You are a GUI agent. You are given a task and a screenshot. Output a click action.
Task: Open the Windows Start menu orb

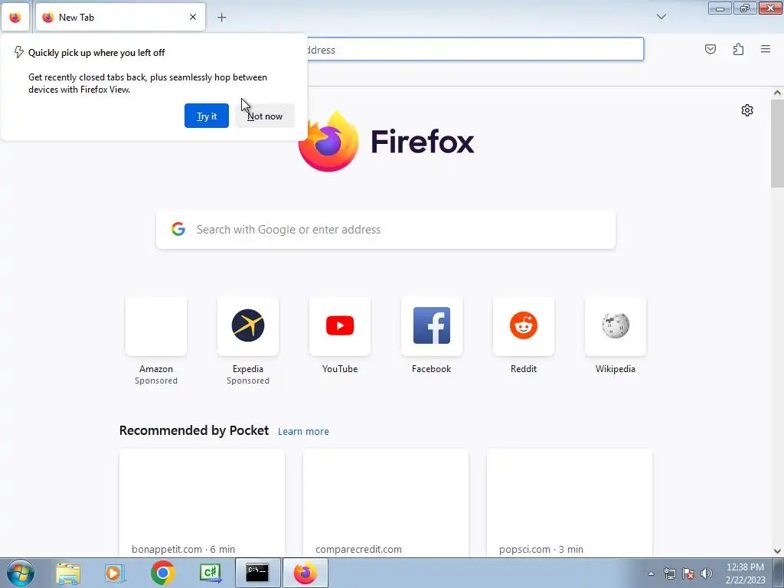[20, 573]
